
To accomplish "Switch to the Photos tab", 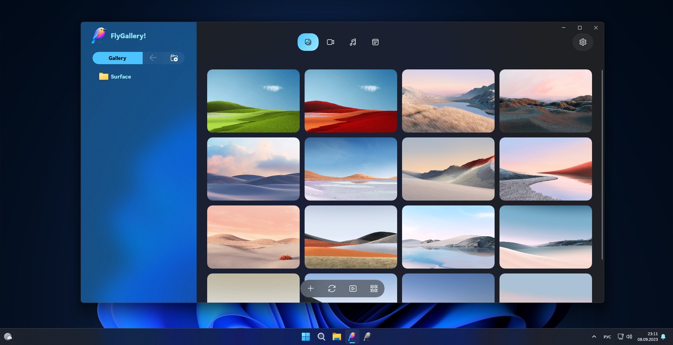I will (308, 42).
